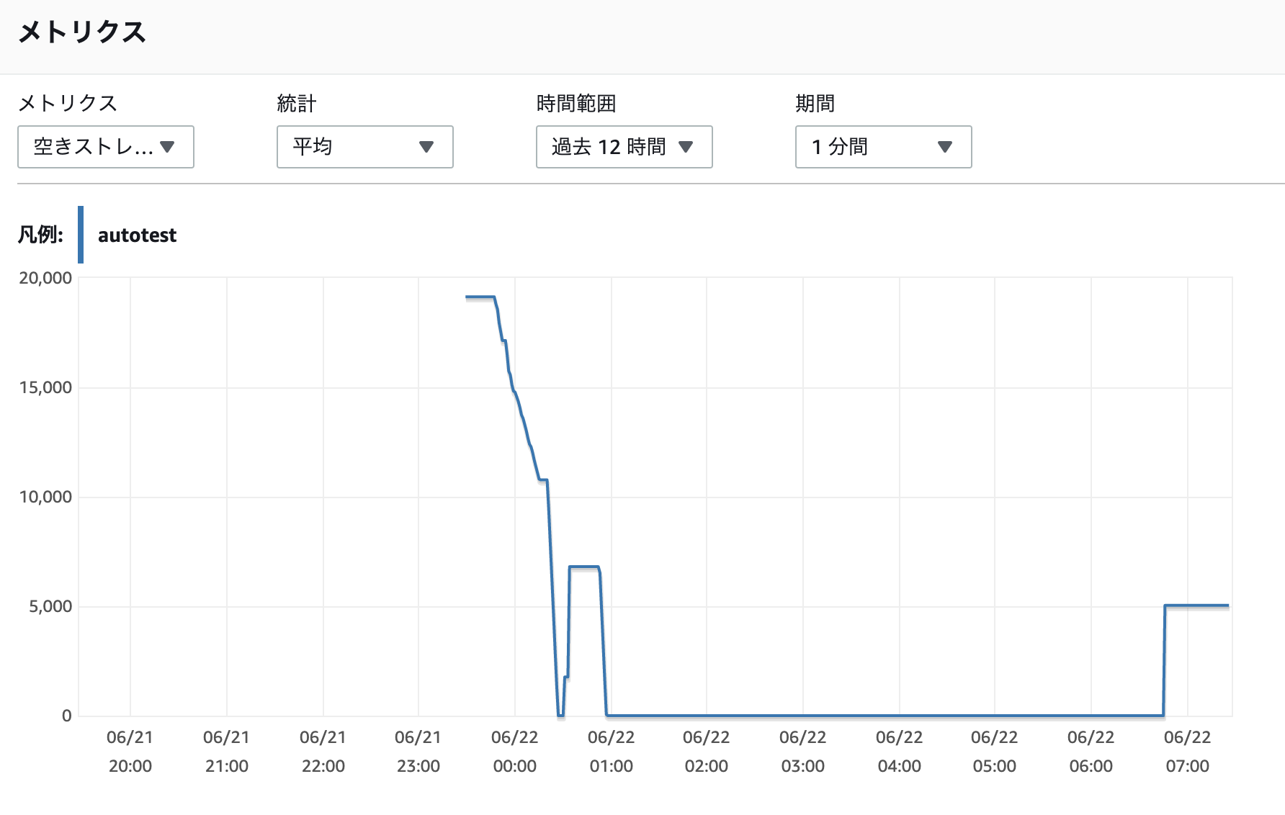Select the autotest legend label
1285x815 pixels.
(137, 235)
